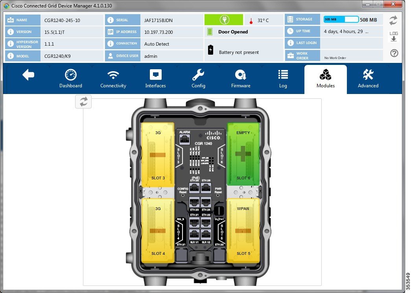Select the 3G module in Slot 4

158,230
